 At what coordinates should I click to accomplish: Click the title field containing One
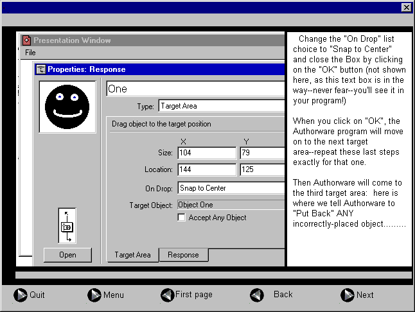click(195, 89)
